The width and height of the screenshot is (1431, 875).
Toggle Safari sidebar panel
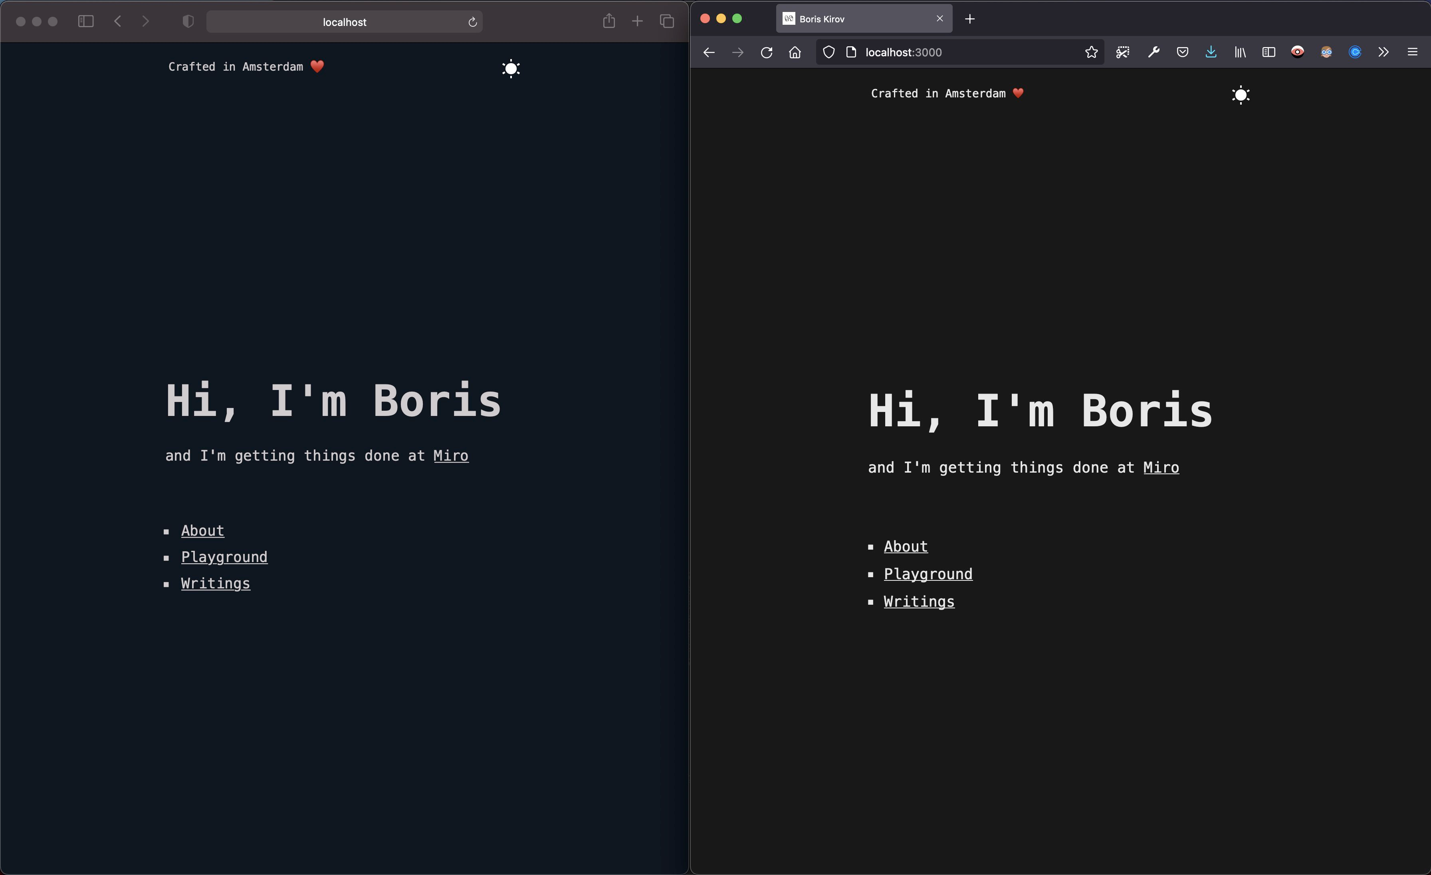pos(86,22)
